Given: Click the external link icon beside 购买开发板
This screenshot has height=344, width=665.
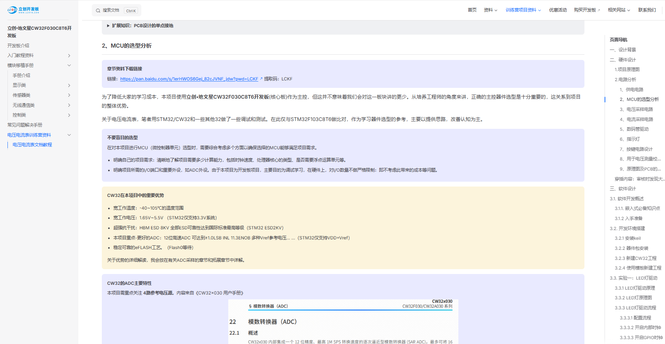Looking at the screenshot, I should click(599, 10).
